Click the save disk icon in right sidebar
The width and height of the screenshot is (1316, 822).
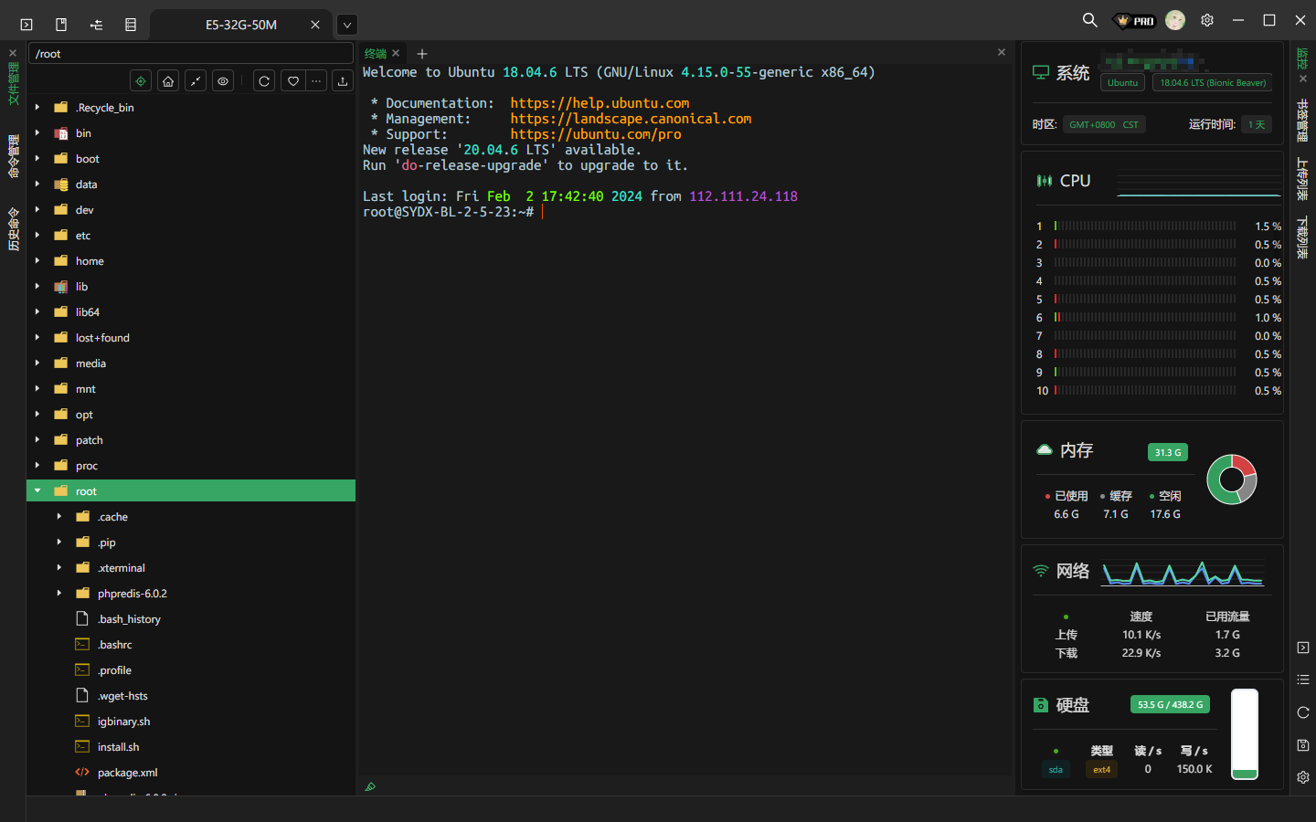point(1303,745)
